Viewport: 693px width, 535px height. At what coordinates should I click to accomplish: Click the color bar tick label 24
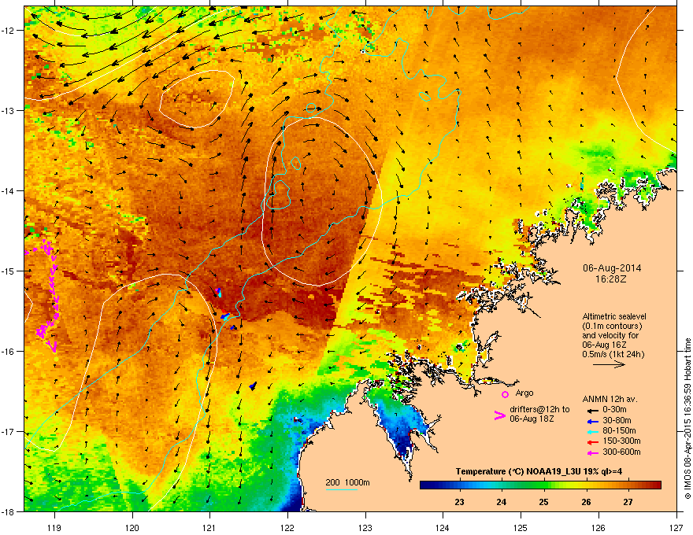[501, 502]
